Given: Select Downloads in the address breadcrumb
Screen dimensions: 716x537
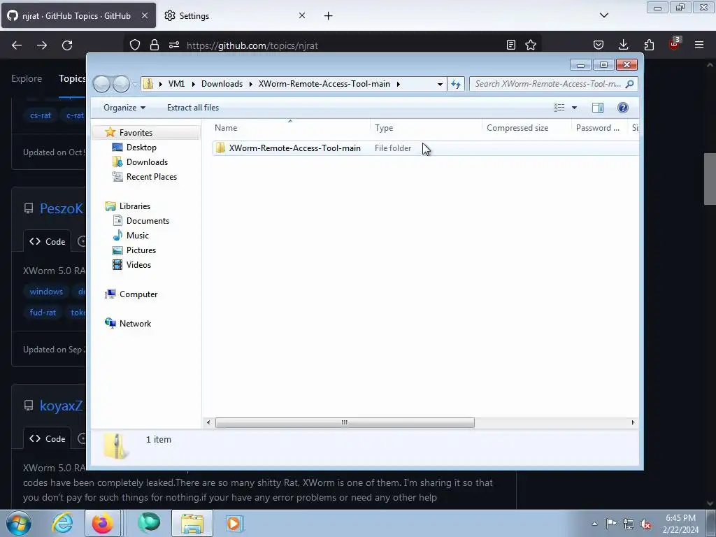Looking at the screenshot, I should pos(222,84).
